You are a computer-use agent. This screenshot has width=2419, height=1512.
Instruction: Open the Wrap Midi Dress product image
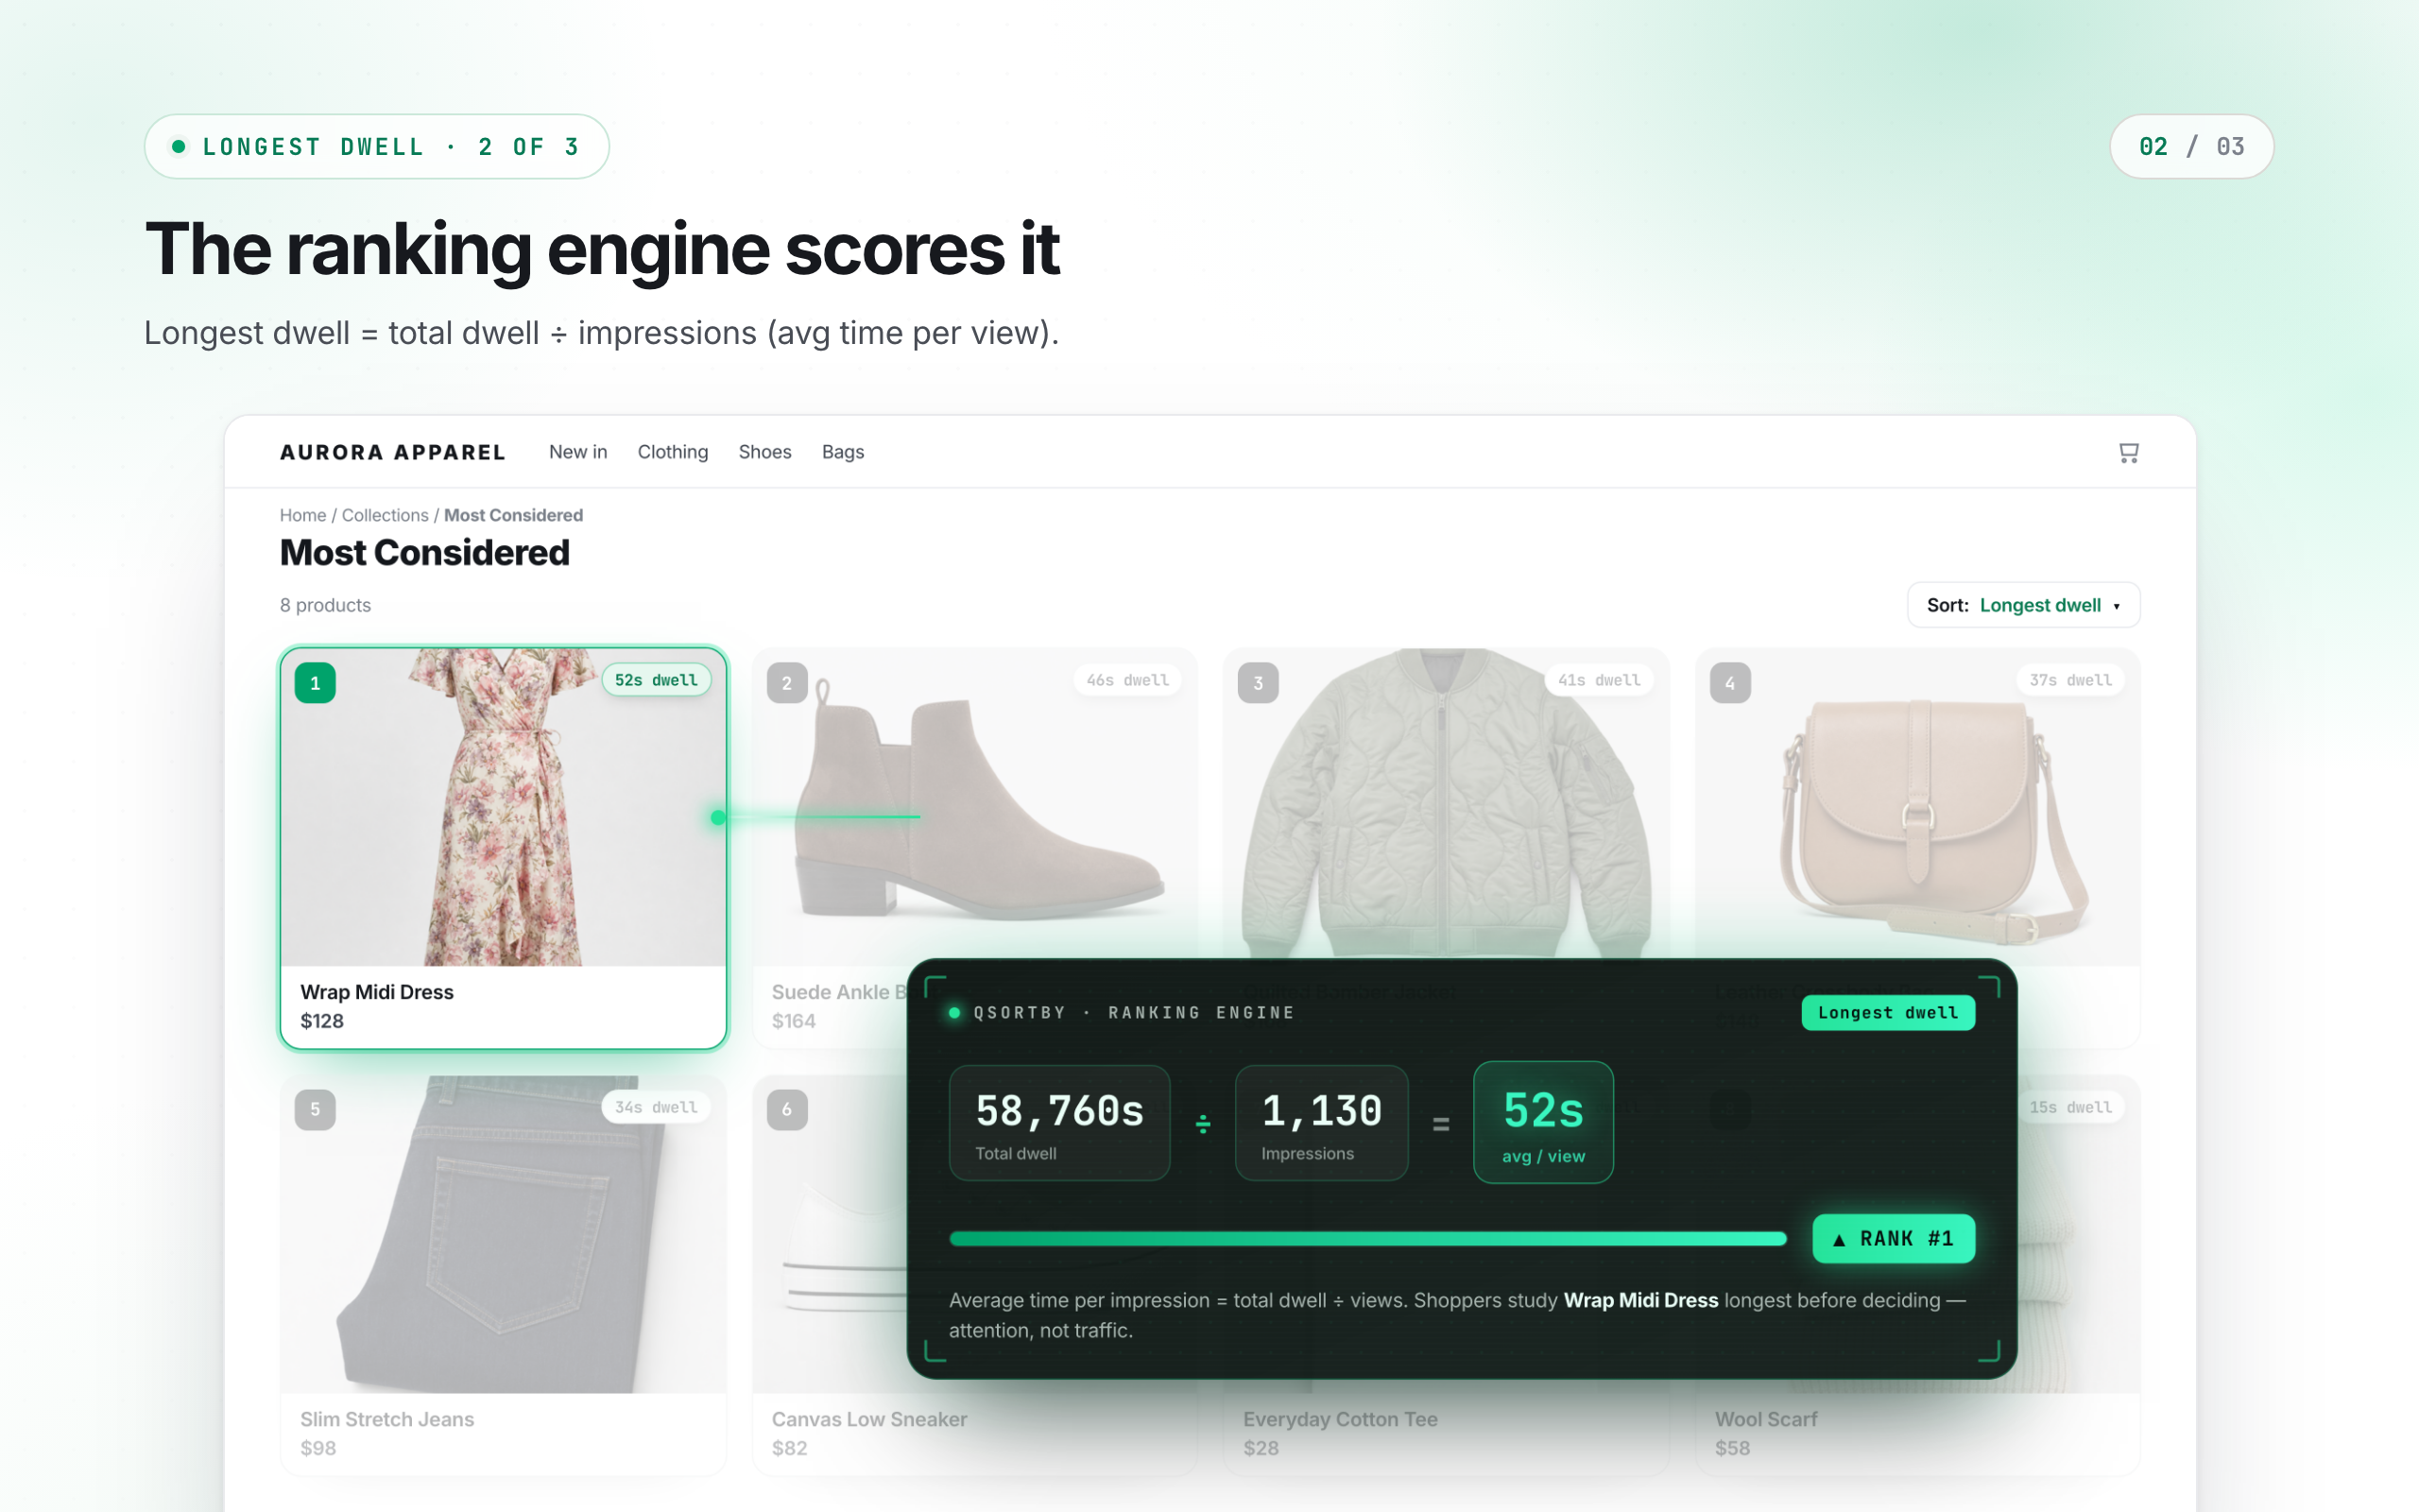[503, 807]
